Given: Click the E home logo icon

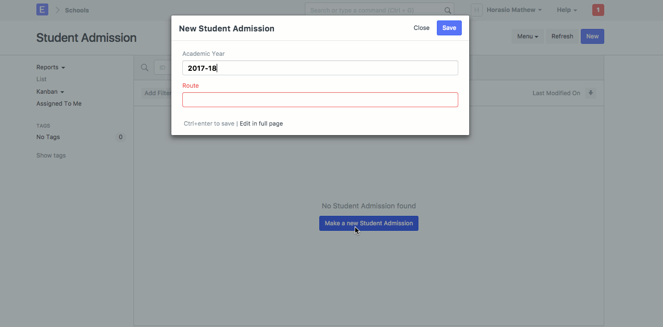Looking at the screenshot, I should (x=42, y=10).
